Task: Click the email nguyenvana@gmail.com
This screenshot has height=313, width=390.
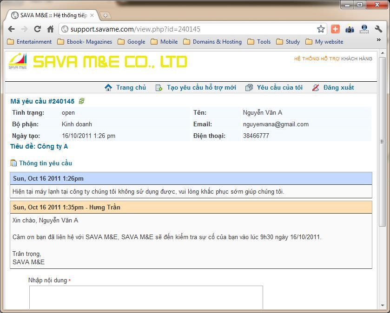Action: tap(276, 124)
